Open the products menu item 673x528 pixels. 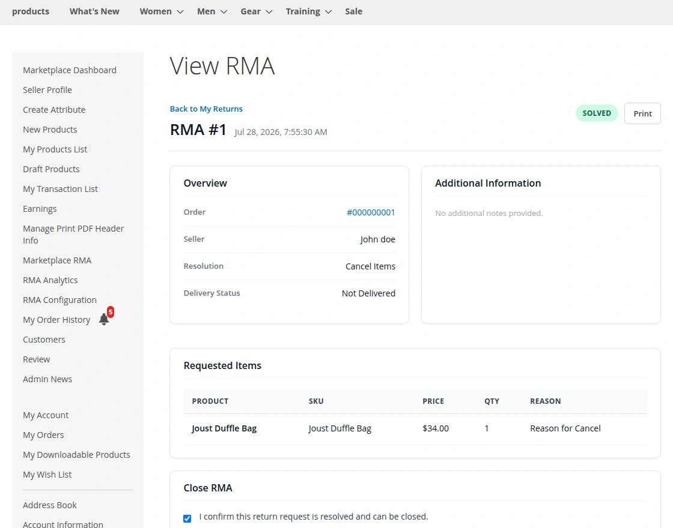(31, 11)
